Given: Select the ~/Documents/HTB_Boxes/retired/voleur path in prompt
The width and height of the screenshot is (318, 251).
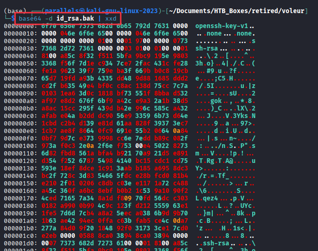Looking at the screenshot, I should [237, 11].
